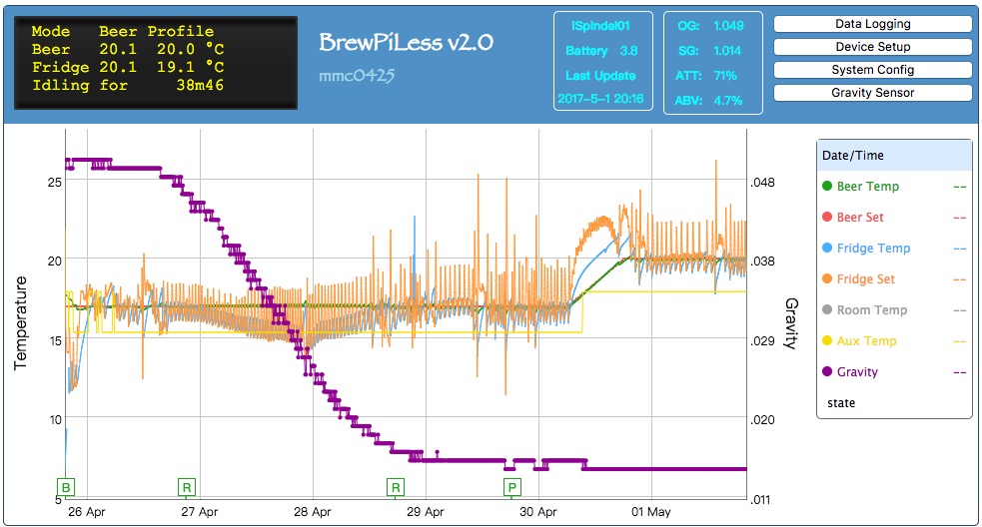Viewport: 982px width, 527px height.
Task: Click the ISpindel01 device name
Action: [x=600, y=26]
